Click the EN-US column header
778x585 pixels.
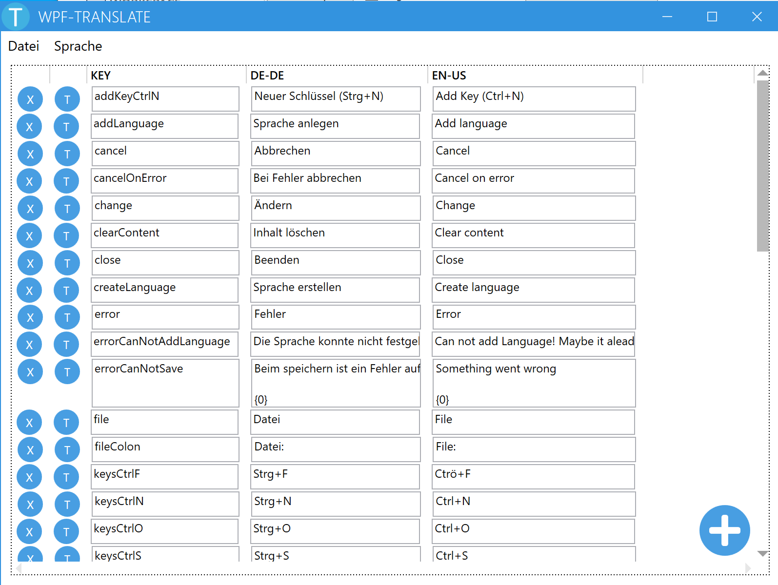point(536,76)
